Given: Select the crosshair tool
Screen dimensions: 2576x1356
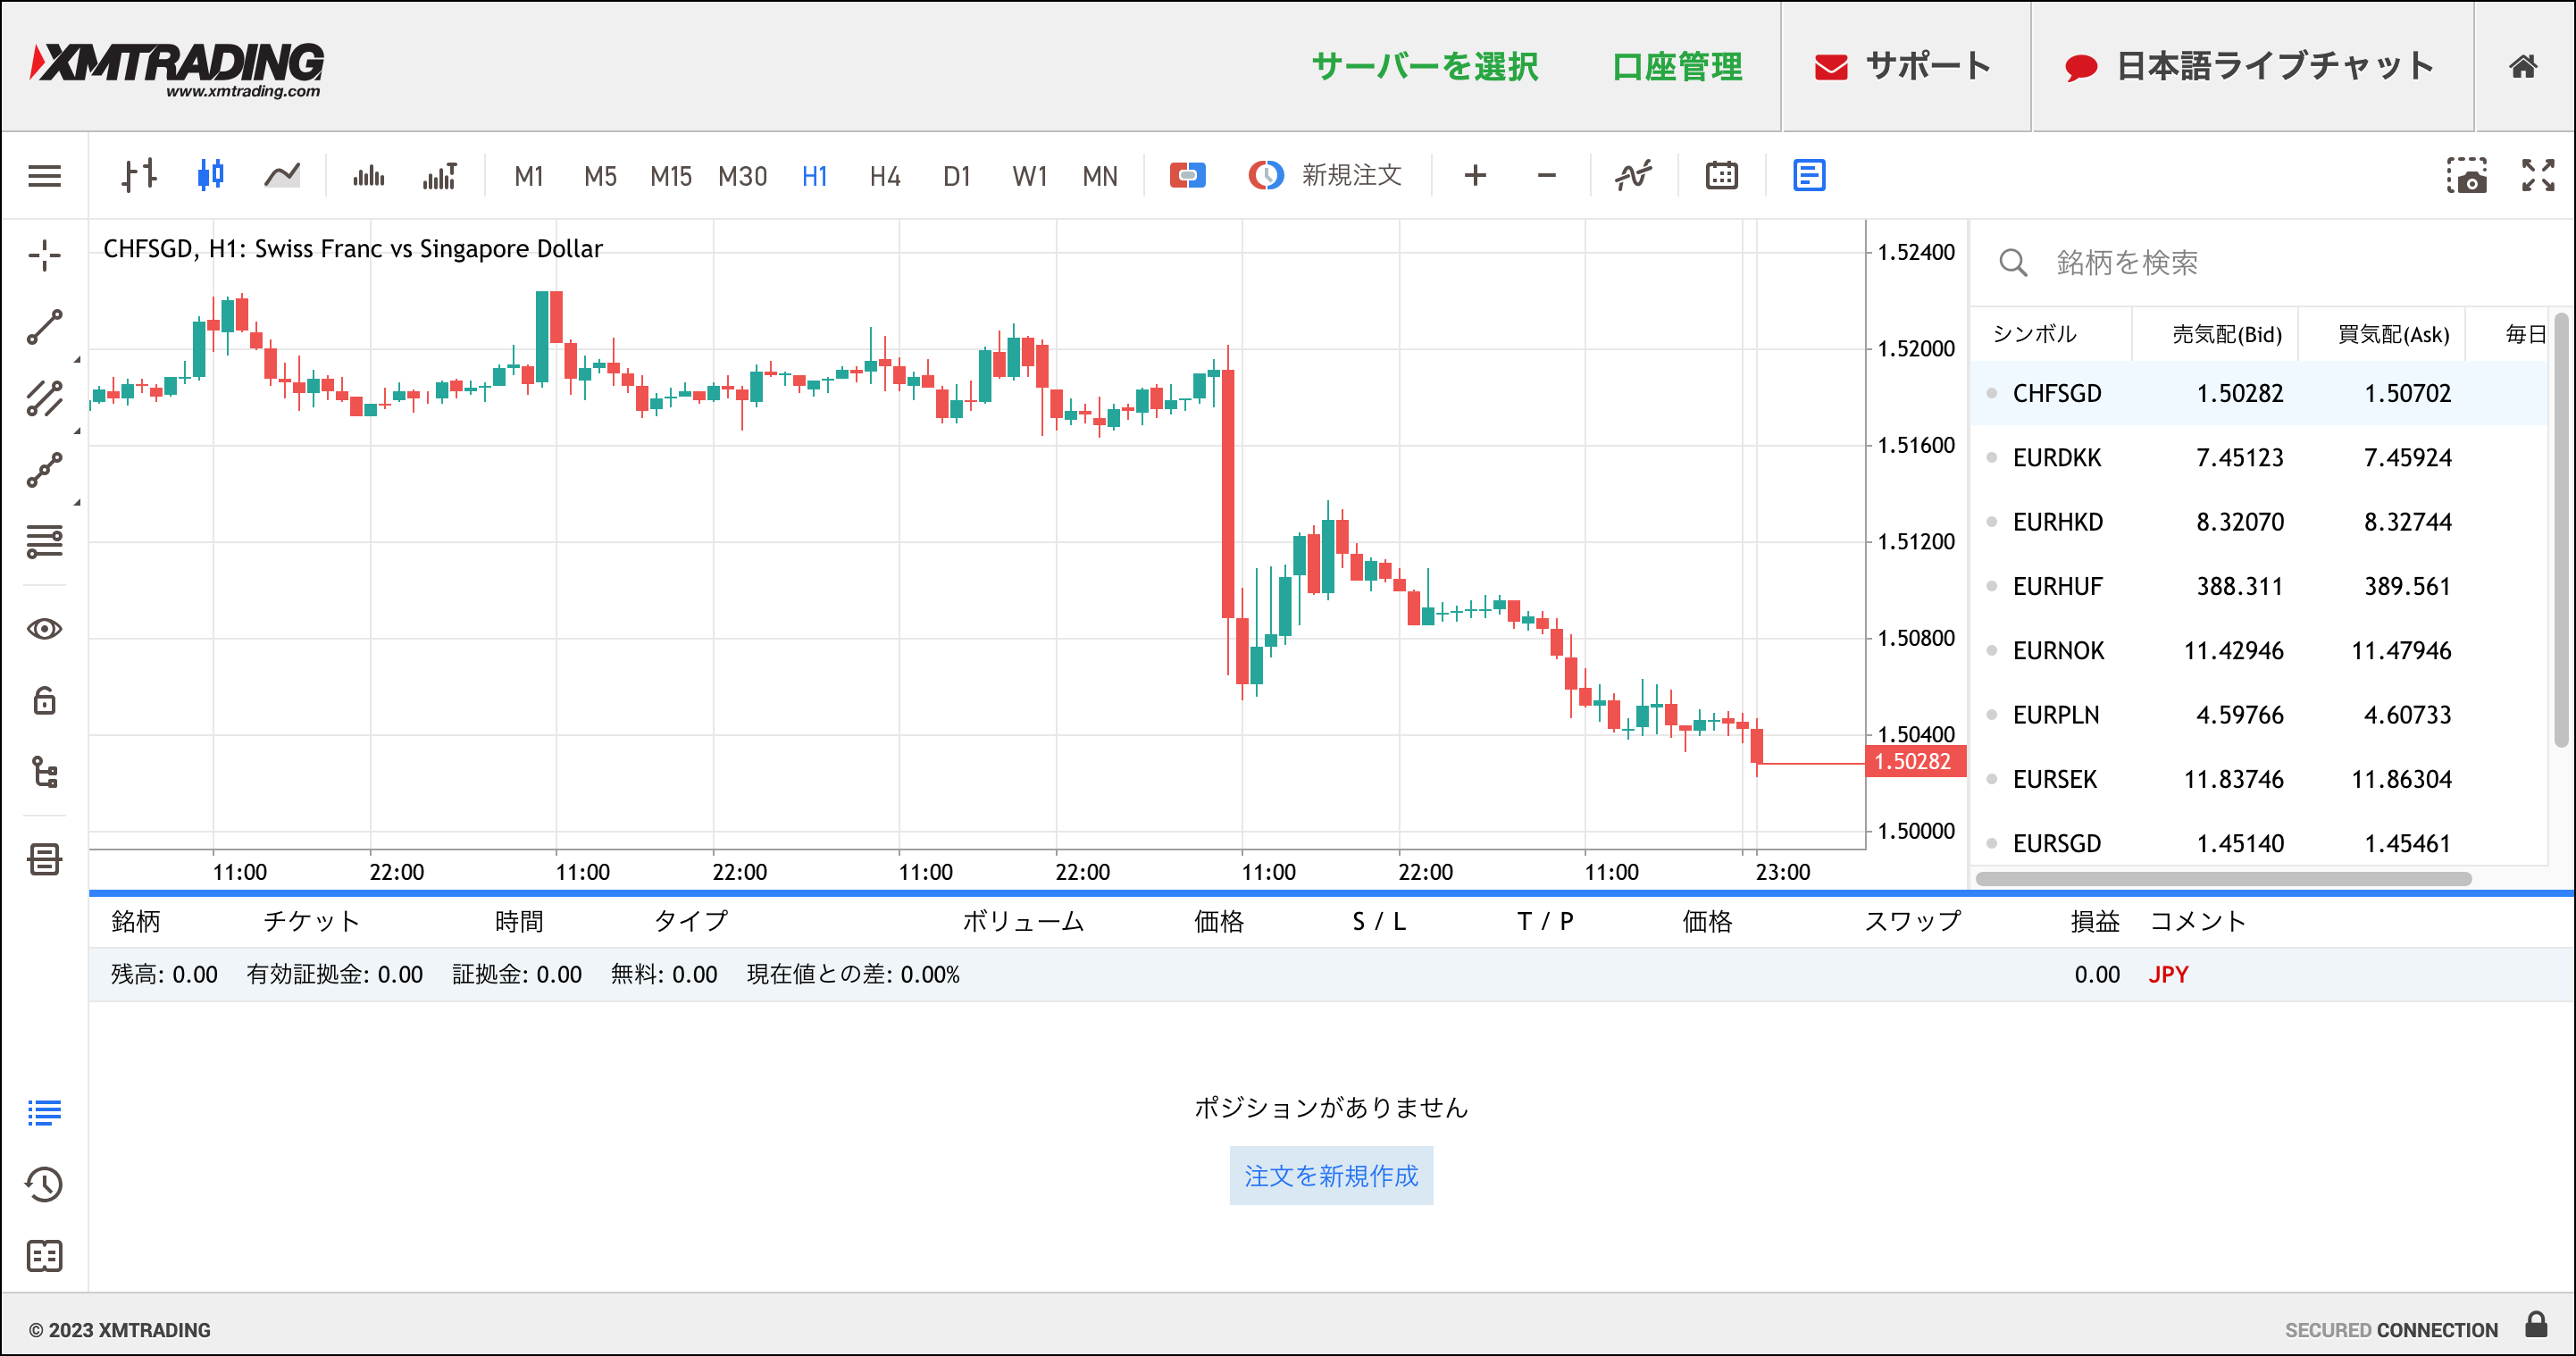Looking at the screenshot, I should [43, 256].
